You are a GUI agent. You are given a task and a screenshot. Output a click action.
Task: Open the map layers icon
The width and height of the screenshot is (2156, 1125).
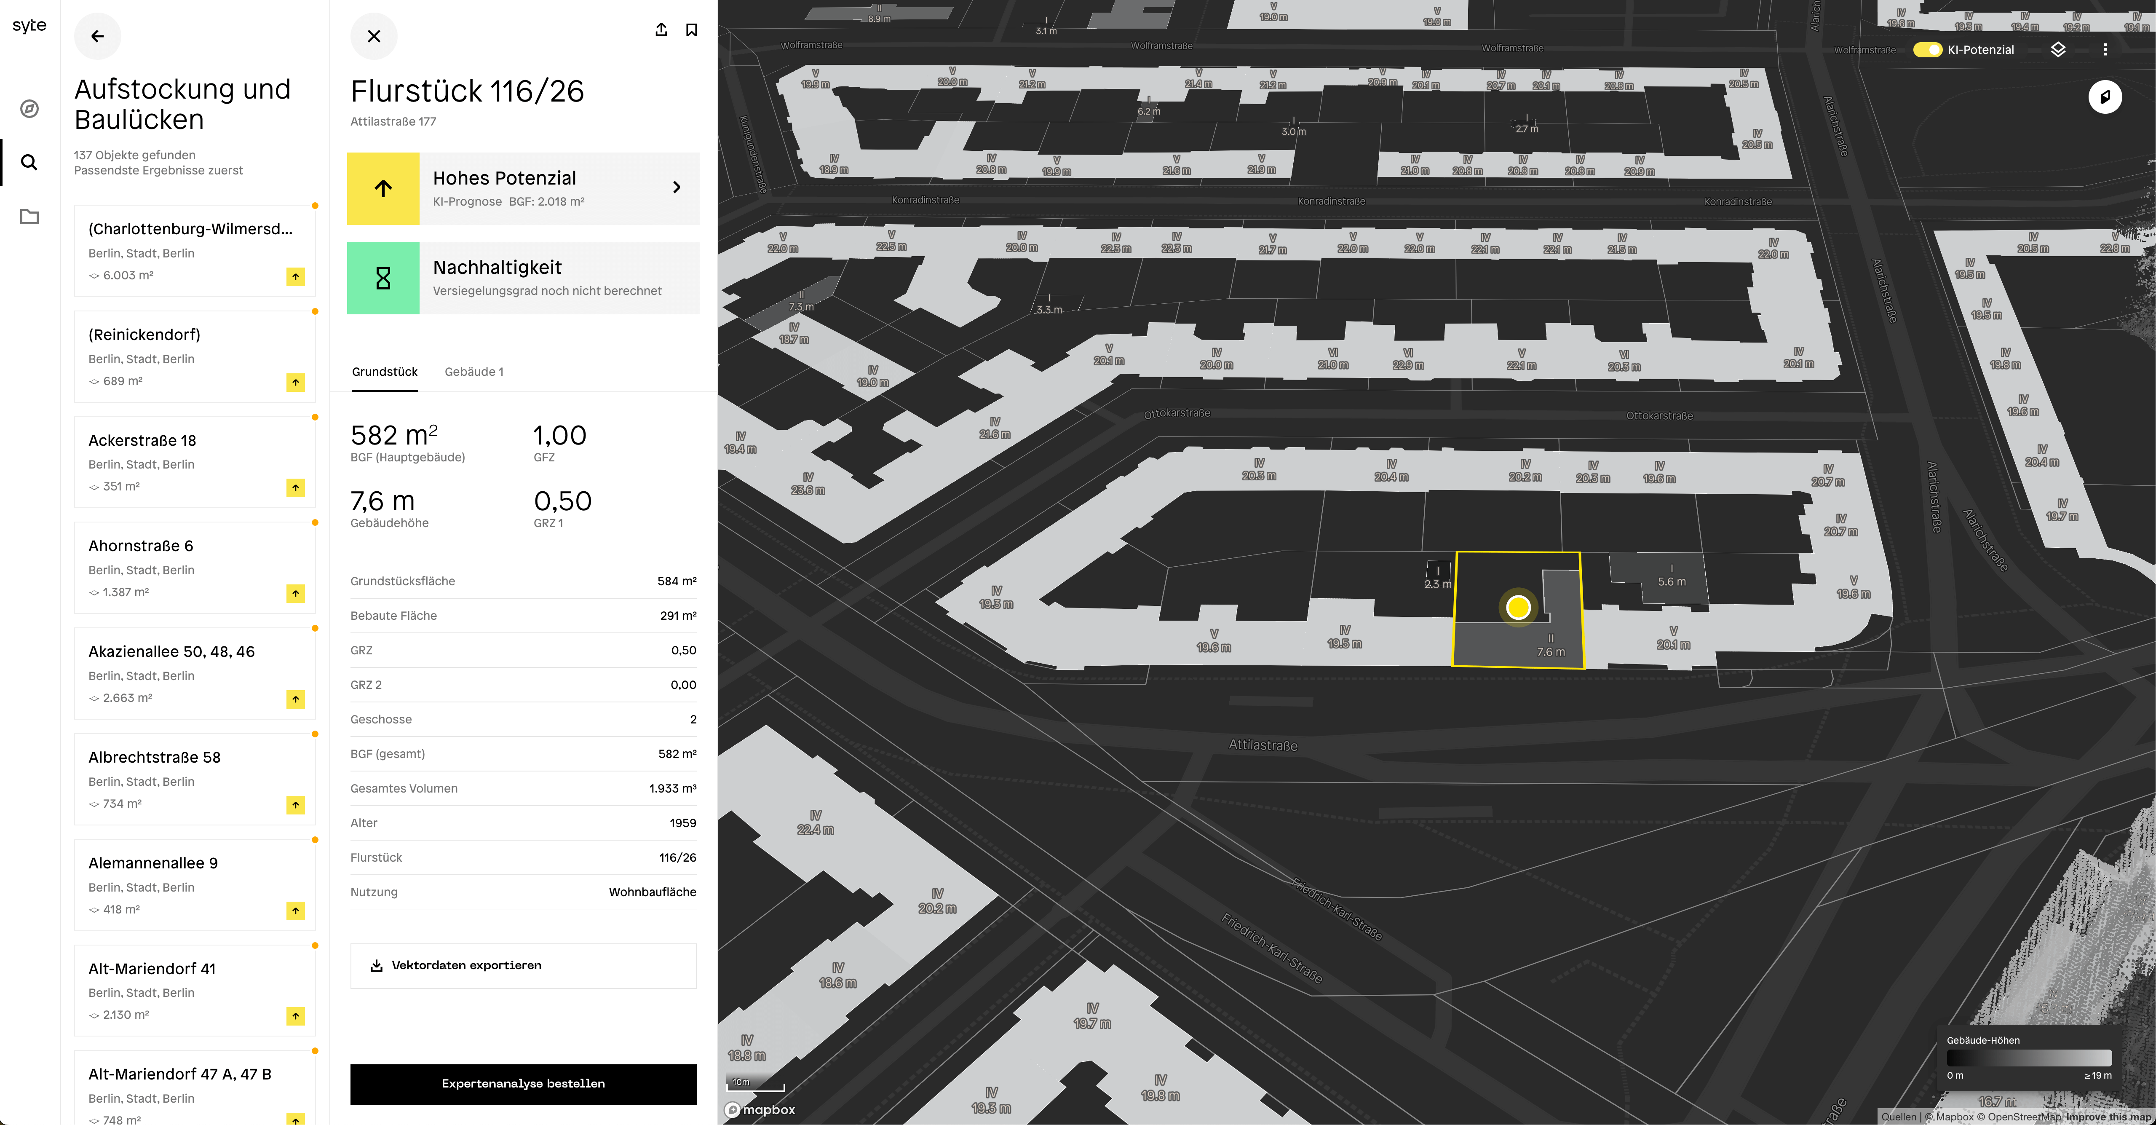(x=2058, y=49)
